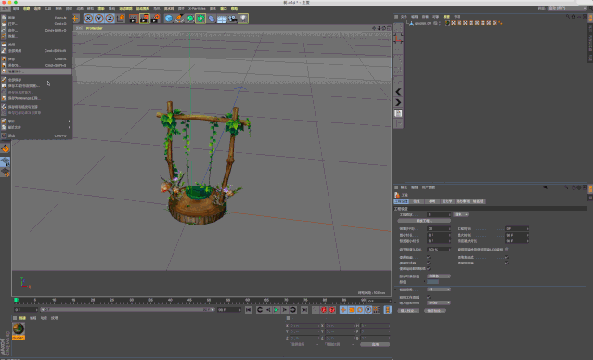Toggle the Y axis lock
This screenshot has width=593, height=360.
click(99, 19)
